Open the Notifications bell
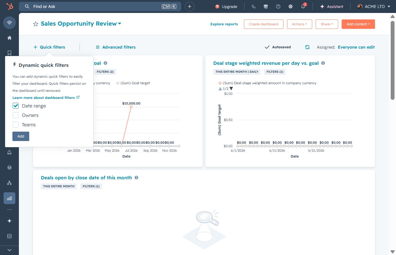The image size is (396, 255). click(303, 6)
